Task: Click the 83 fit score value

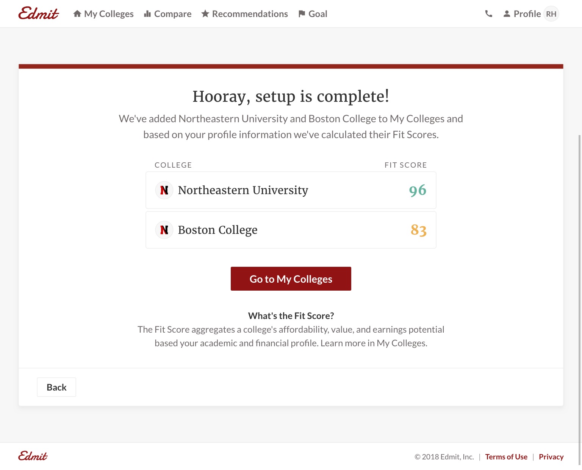Action: pyautogui.click(x=418, y=230)
